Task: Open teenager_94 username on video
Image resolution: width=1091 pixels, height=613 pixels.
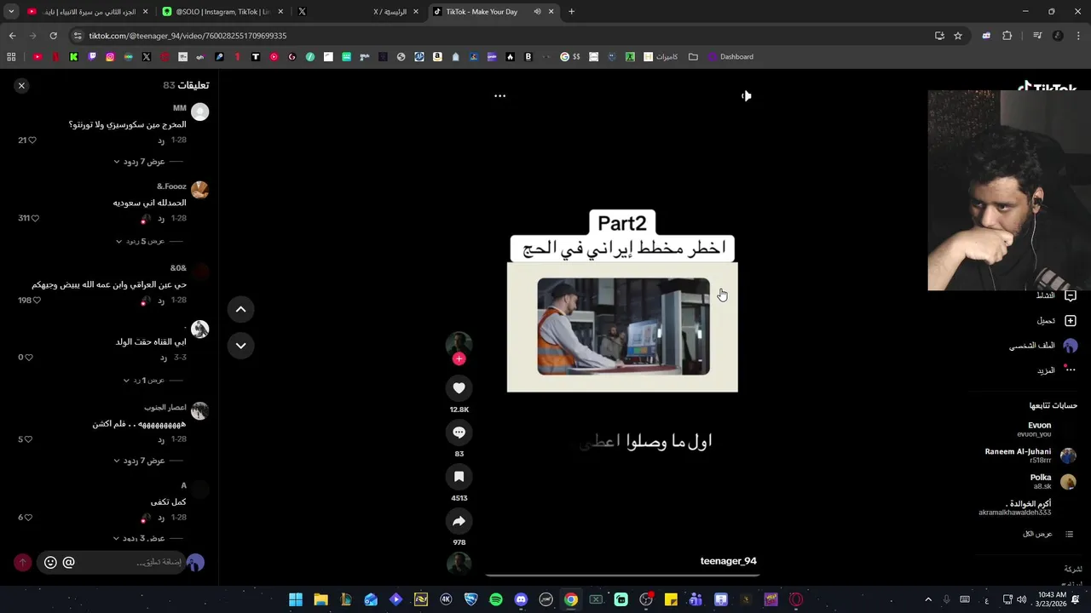Action: point(728,561)
